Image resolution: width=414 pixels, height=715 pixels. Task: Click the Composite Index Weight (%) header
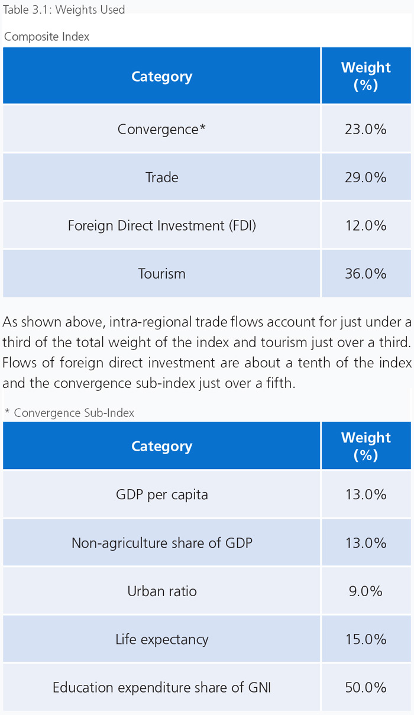point(366,76)
